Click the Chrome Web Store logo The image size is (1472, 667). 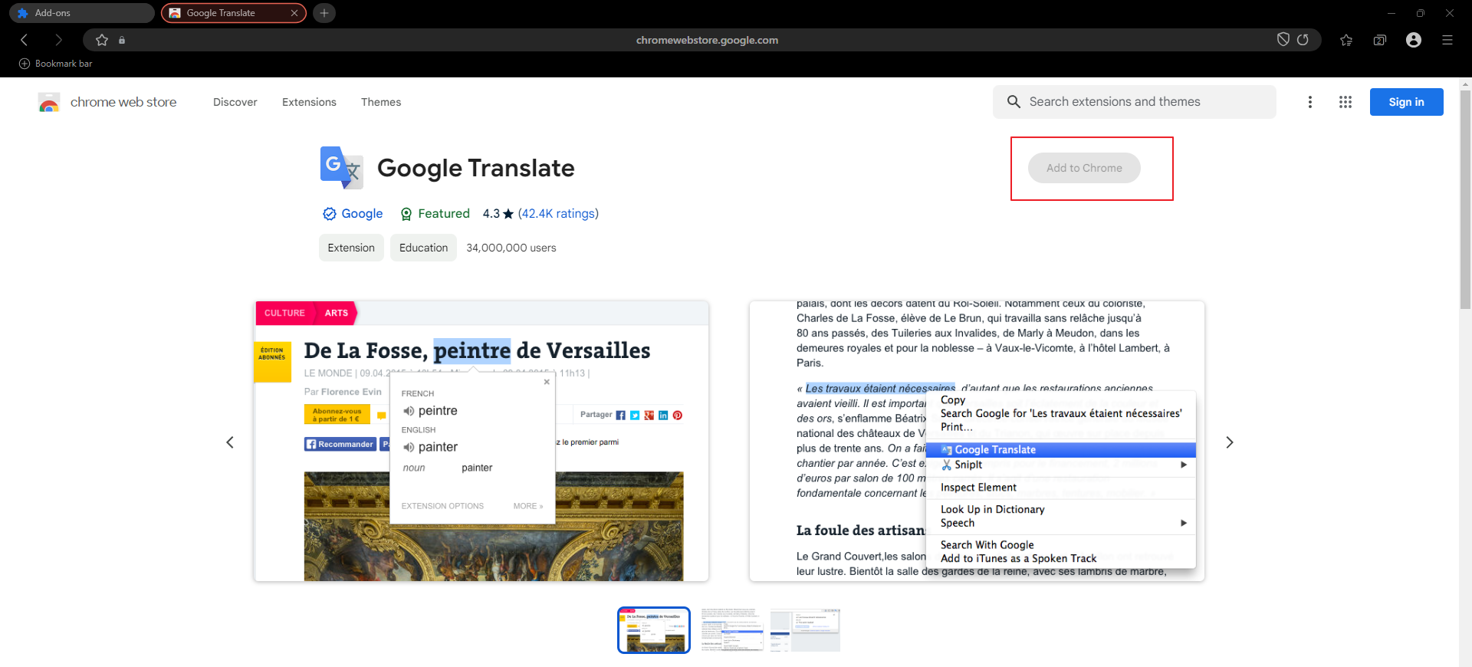pos(49,102)
